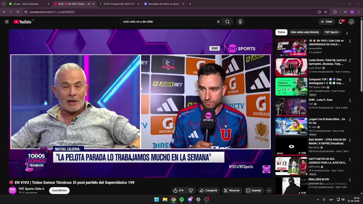Viewport: 363px width, 204px height.
Task: Open the GATTI METIÓ UN GOL thumbnail
Action: tap(291, 166)
